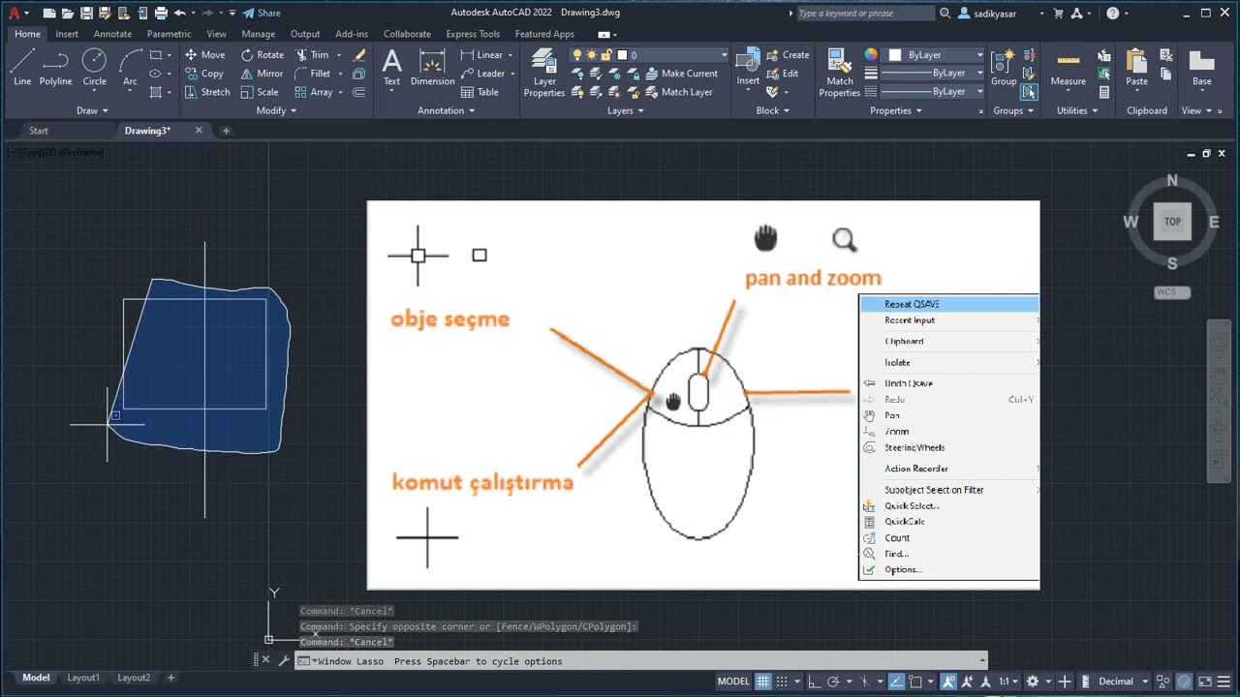Select the Line tool
The height and width of the screenshot is (697, 1240).
[x=22, y=68]
